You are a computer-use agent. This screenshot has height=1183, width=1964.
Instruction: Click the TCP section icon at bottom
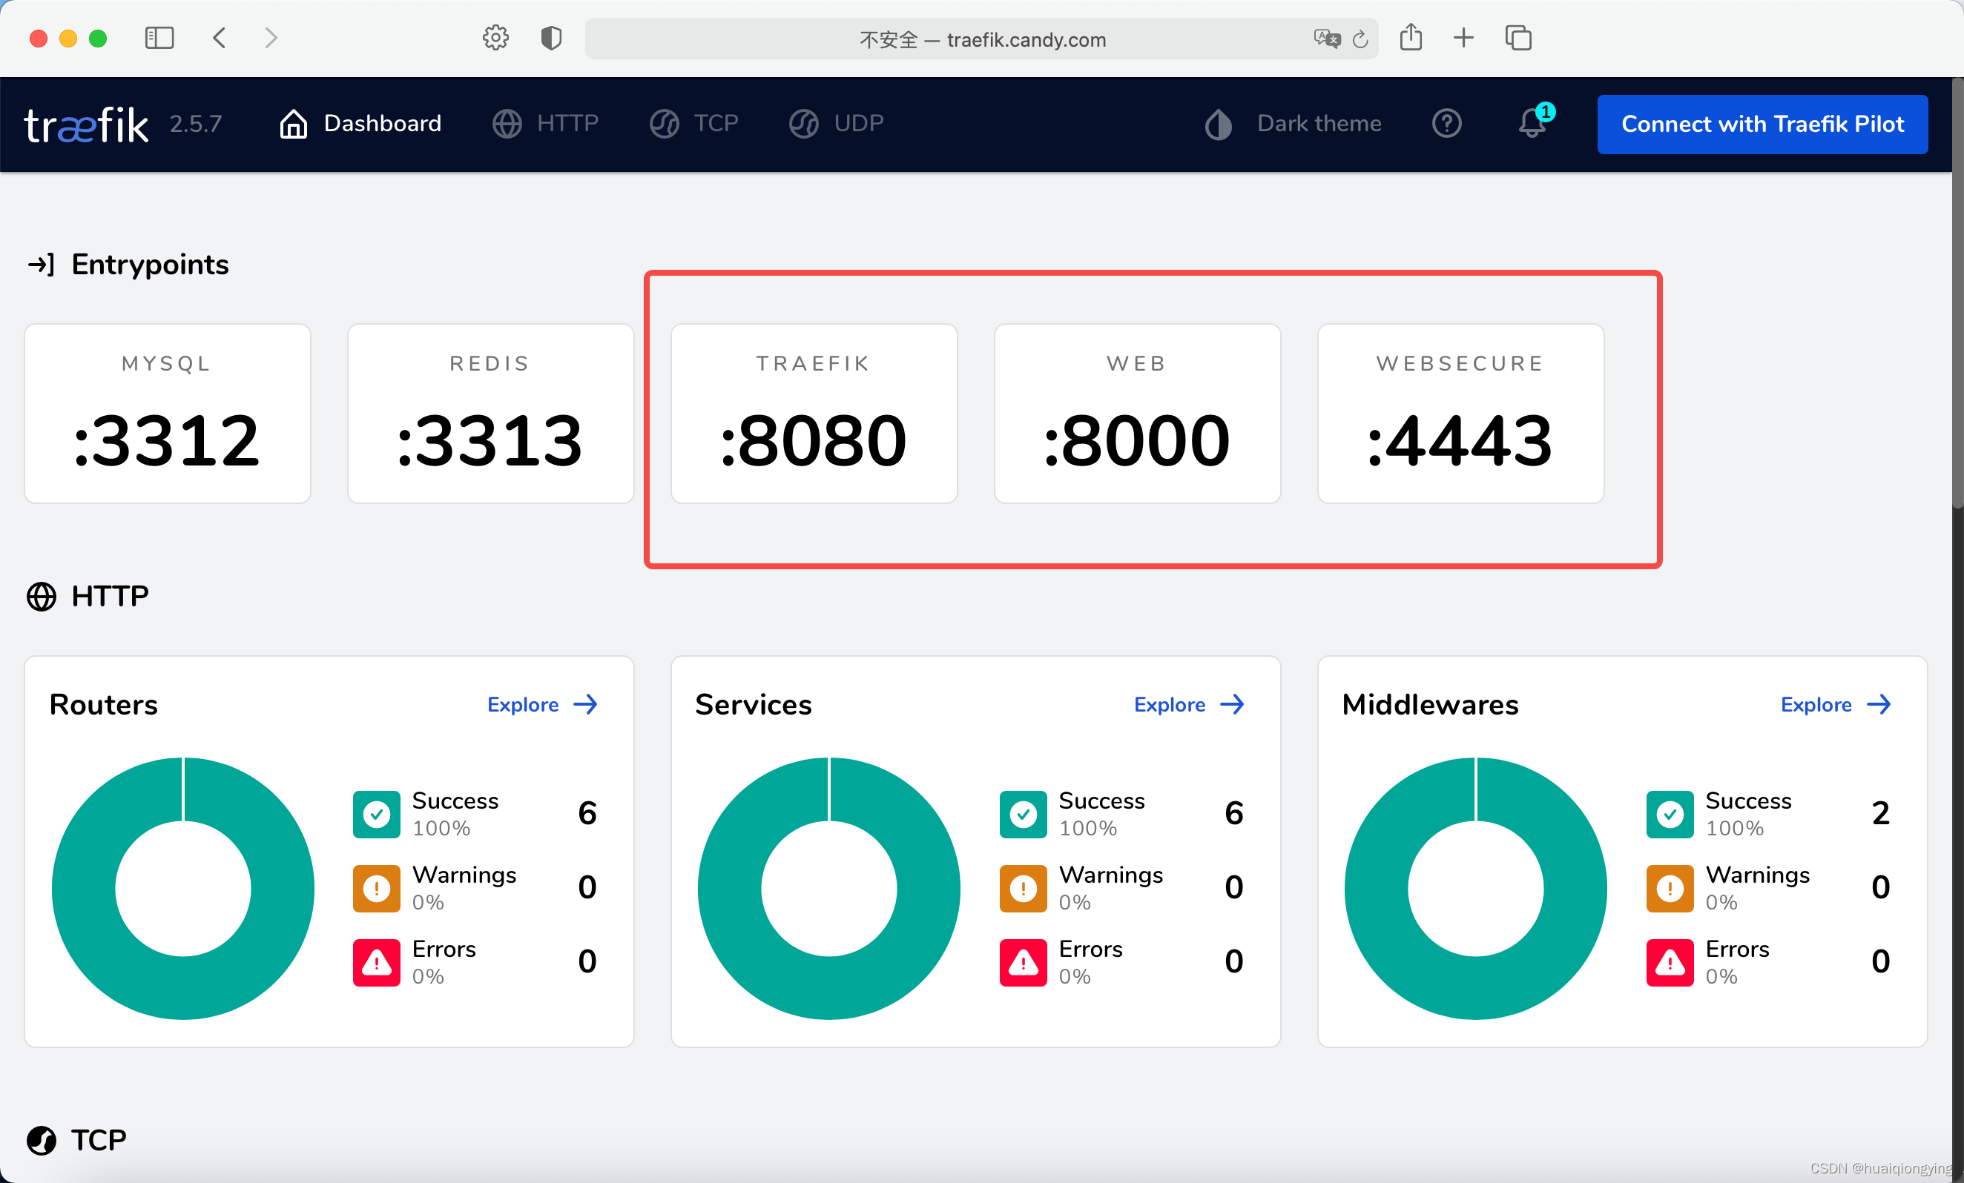[42, 1140]
